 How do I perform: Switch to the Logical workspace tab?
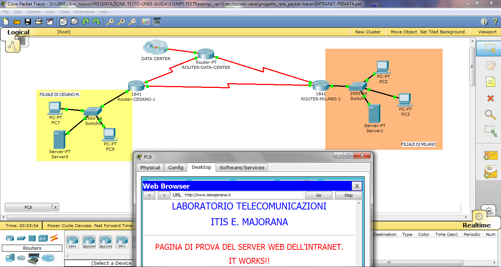[x=18, y=32]
